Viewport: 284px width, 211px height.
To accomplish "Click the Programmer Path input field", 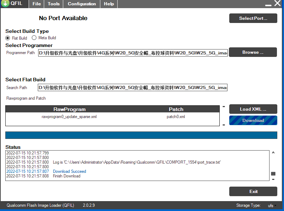I will pos(133,53).
